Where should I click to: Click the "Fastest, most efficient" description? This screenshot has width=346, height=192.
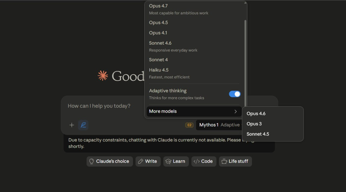(x=169, y=77)
